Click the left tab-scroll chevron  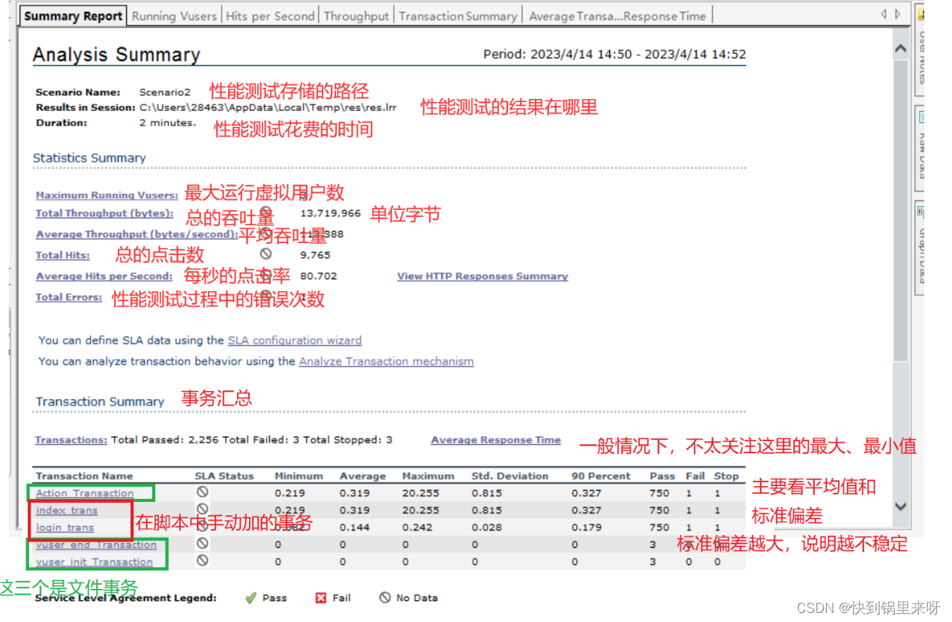884,14
